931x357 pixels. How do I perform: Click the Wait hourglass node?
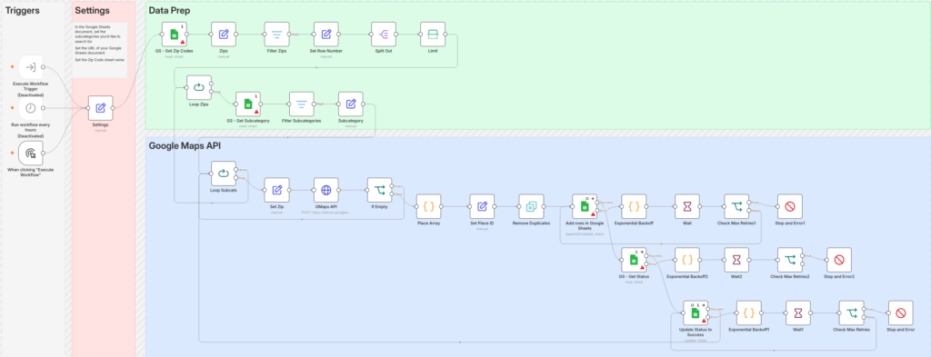point(687,206)
